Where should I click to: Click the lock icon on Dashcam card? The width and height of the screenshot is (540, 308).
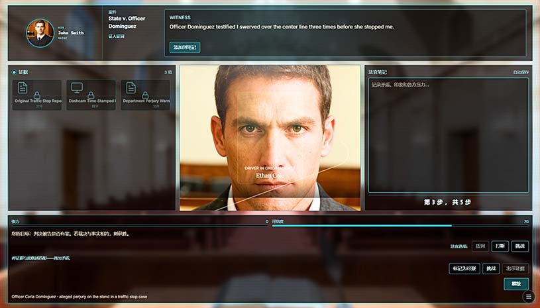coord(91,95)
